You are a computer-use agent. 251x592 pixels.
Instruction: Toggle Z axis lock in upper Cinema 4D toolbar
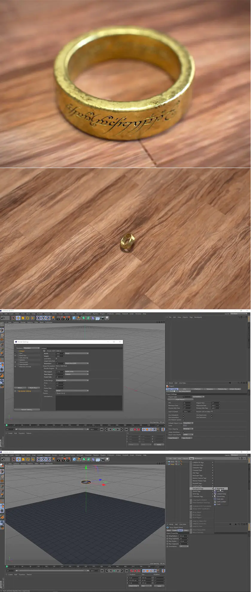pyautogui.click(x=48, y=318)
